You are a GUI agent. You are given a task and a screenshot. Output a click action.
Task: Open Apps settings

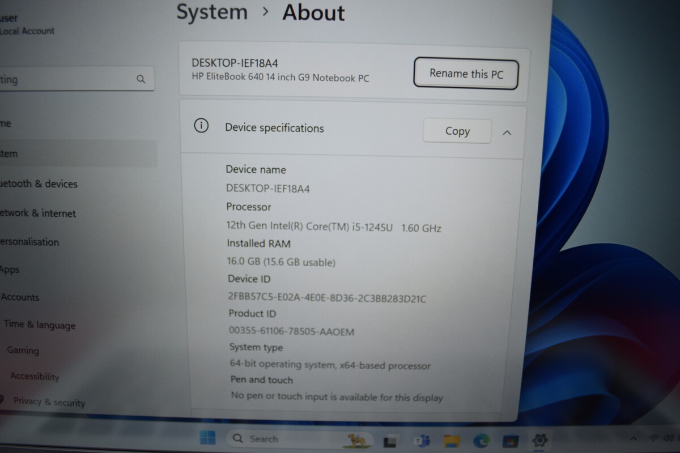[x=10, y=270]
